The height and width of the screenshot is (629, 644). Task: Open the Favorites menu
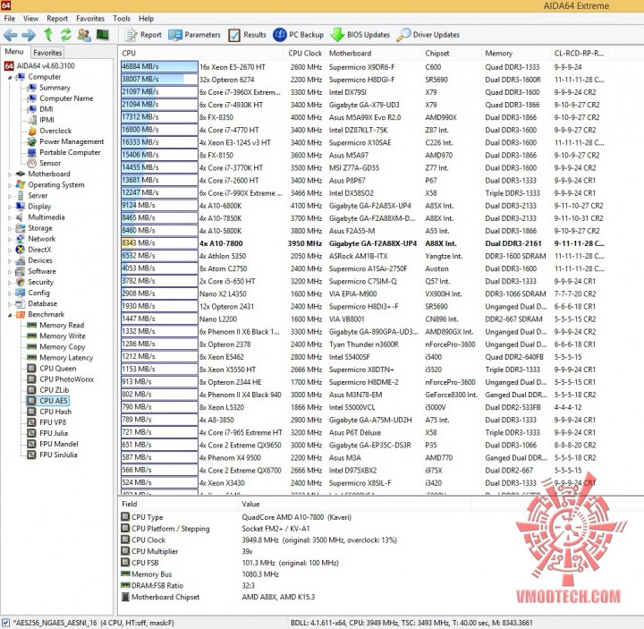tap(90, 19)
